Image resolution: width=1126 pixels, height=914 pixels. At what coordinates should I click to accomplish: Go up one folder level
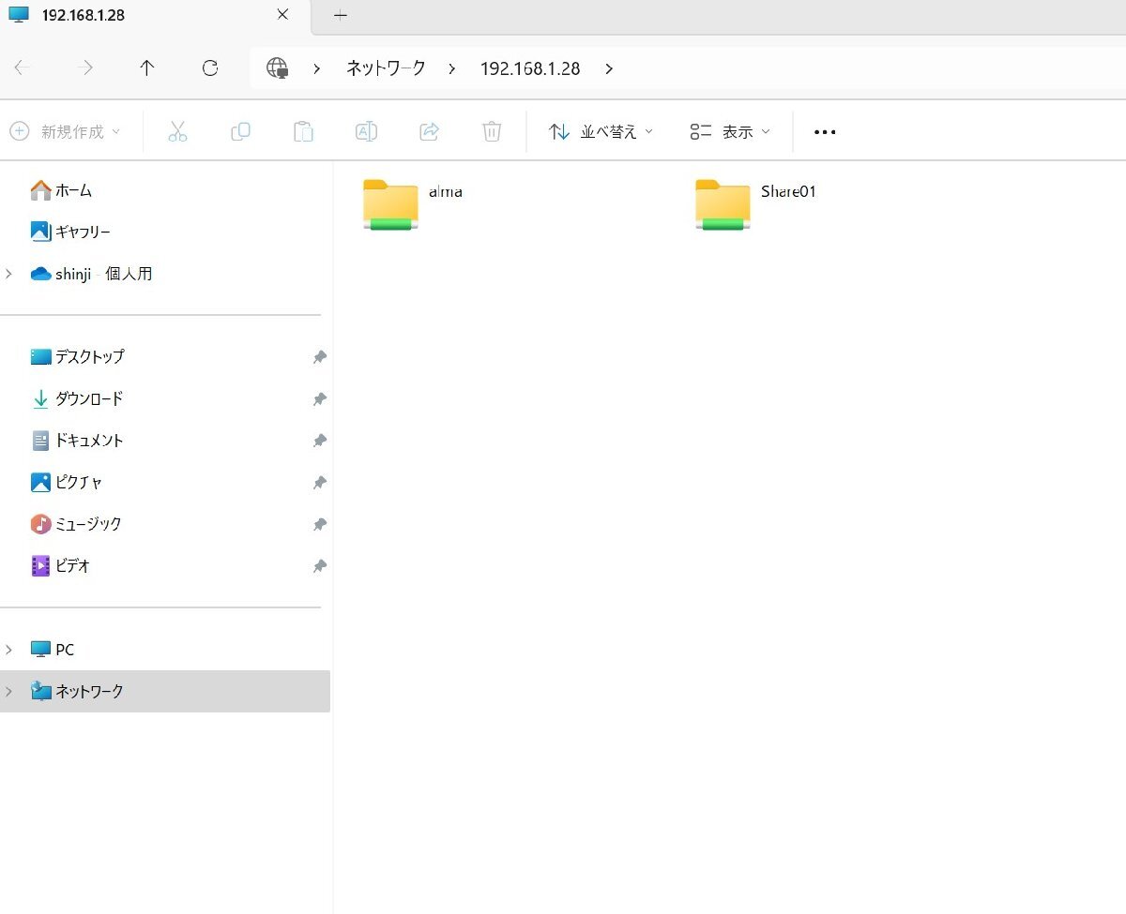click(x=146, y=67)
